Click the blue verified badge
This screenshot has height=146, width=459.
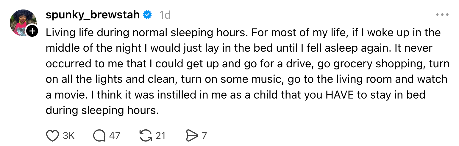point(147,15)
